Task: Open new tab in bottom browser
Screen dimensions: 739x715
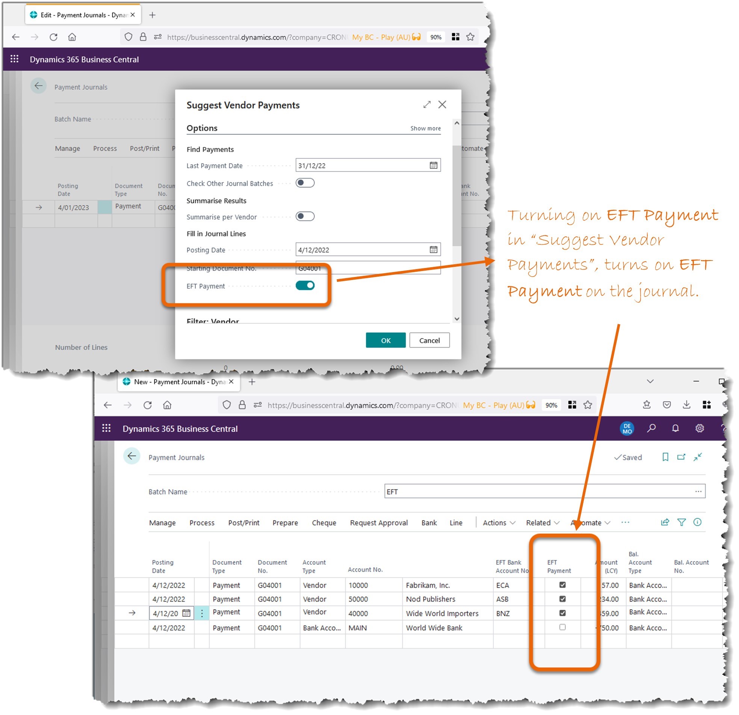Action: click(252, 382)
